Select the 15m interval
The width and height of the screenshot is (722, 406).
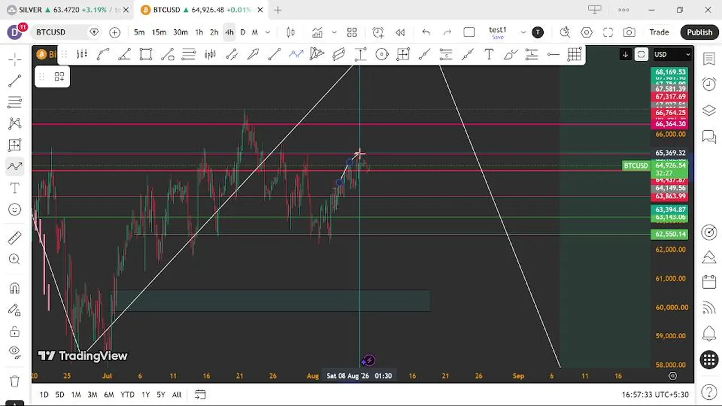click(x=159, y=32)
